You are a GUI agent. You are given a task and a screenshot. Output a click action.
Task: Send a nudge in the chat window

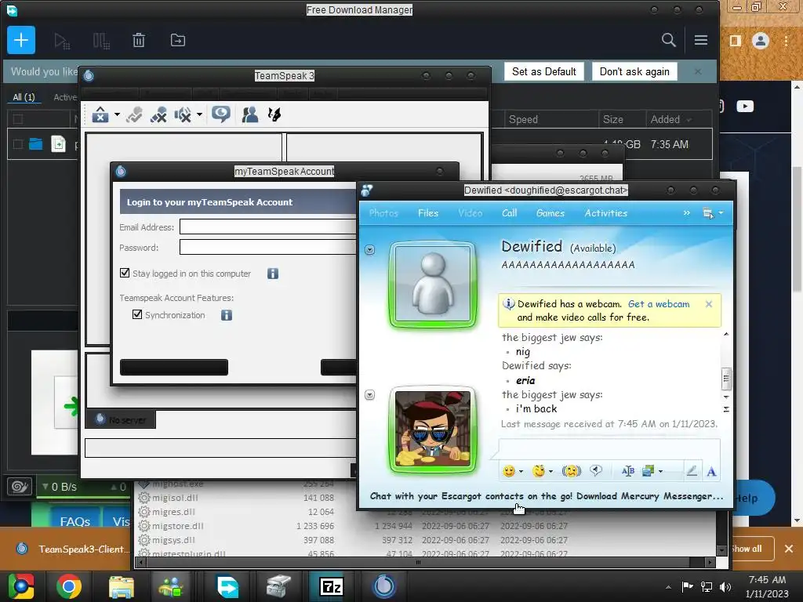point(572,471)
